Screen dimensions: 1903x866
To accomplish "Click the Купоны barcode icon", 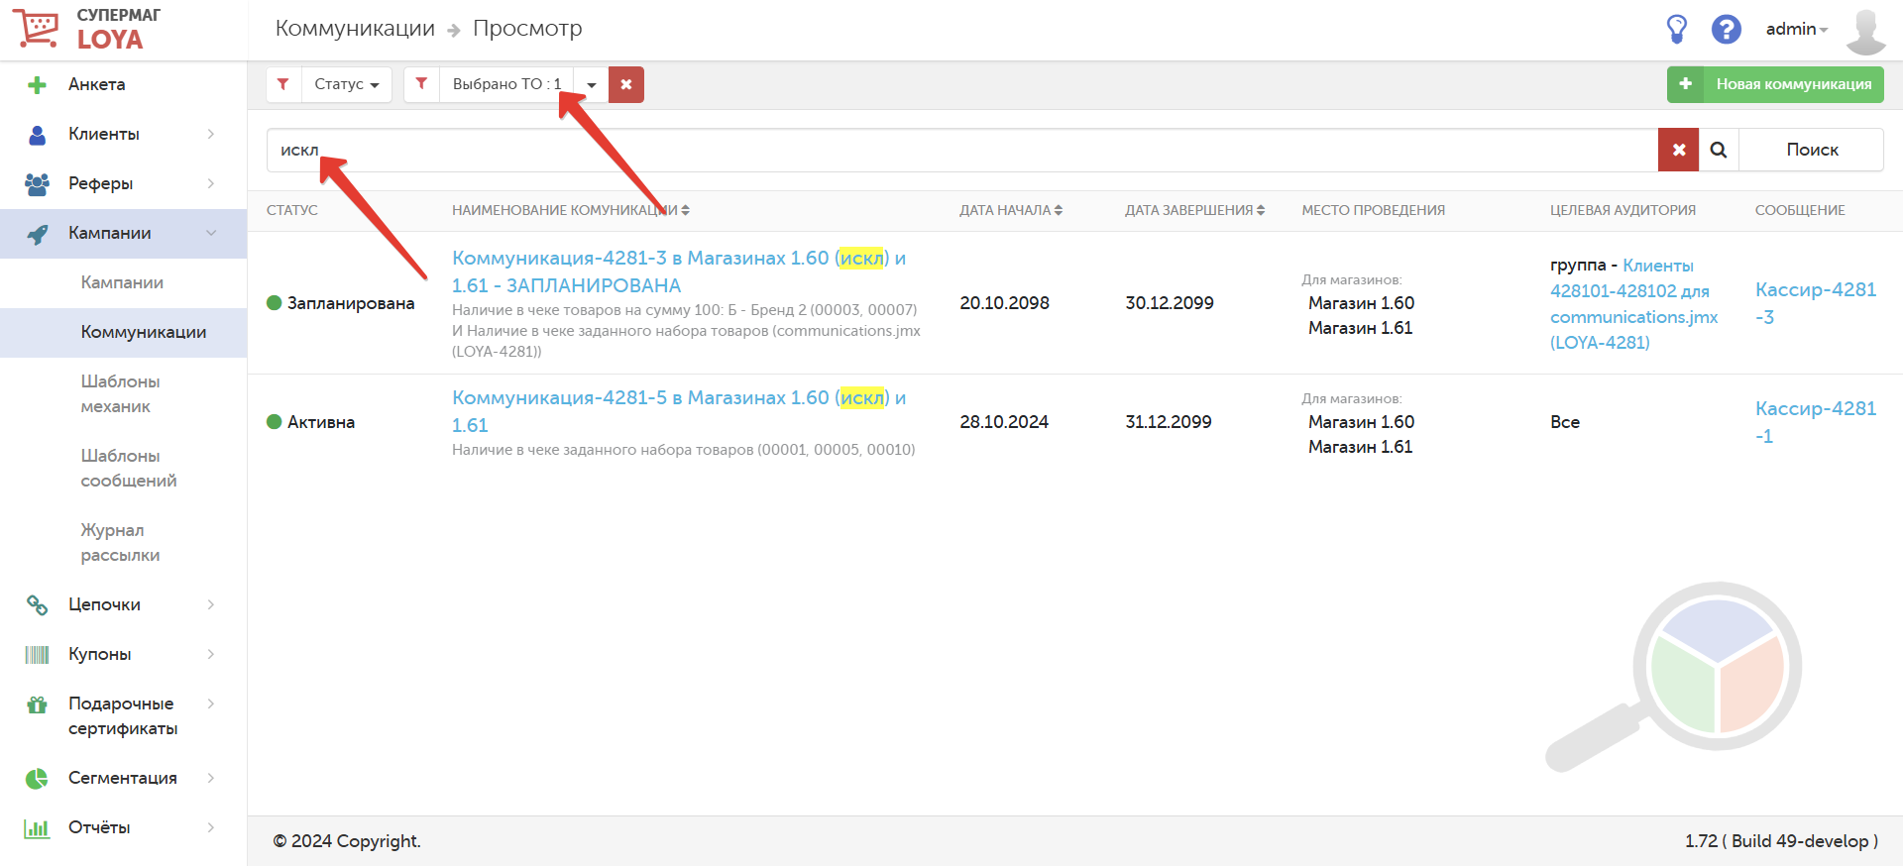I will [x=37, y=655].
